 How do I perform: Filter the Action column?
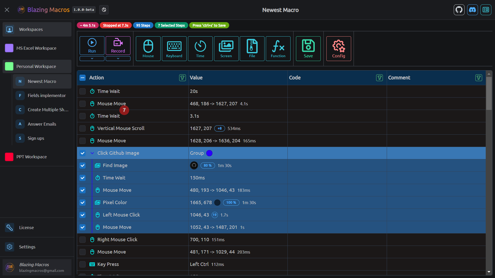coord(183,78)
